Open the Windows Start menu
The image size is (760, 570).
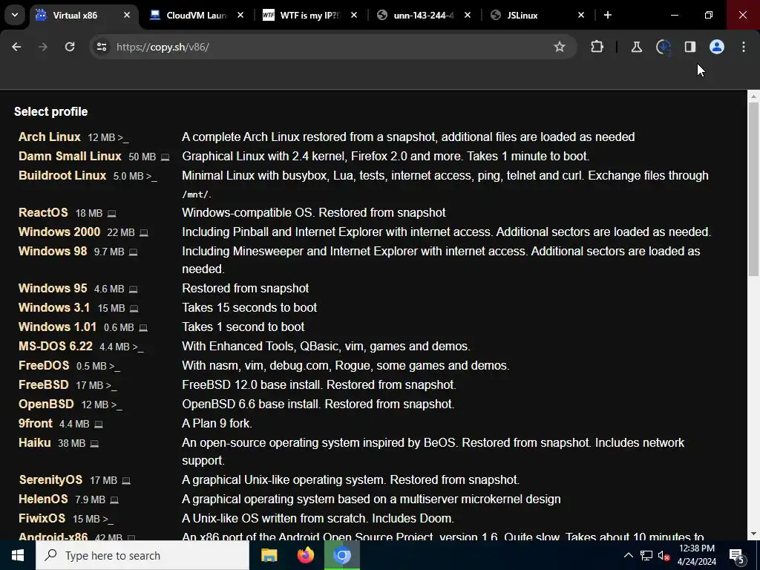coord(18,555)
